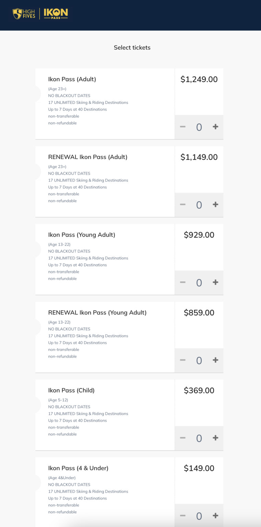Decrease Ikon Pass (Child) quantity

point(183,438)
